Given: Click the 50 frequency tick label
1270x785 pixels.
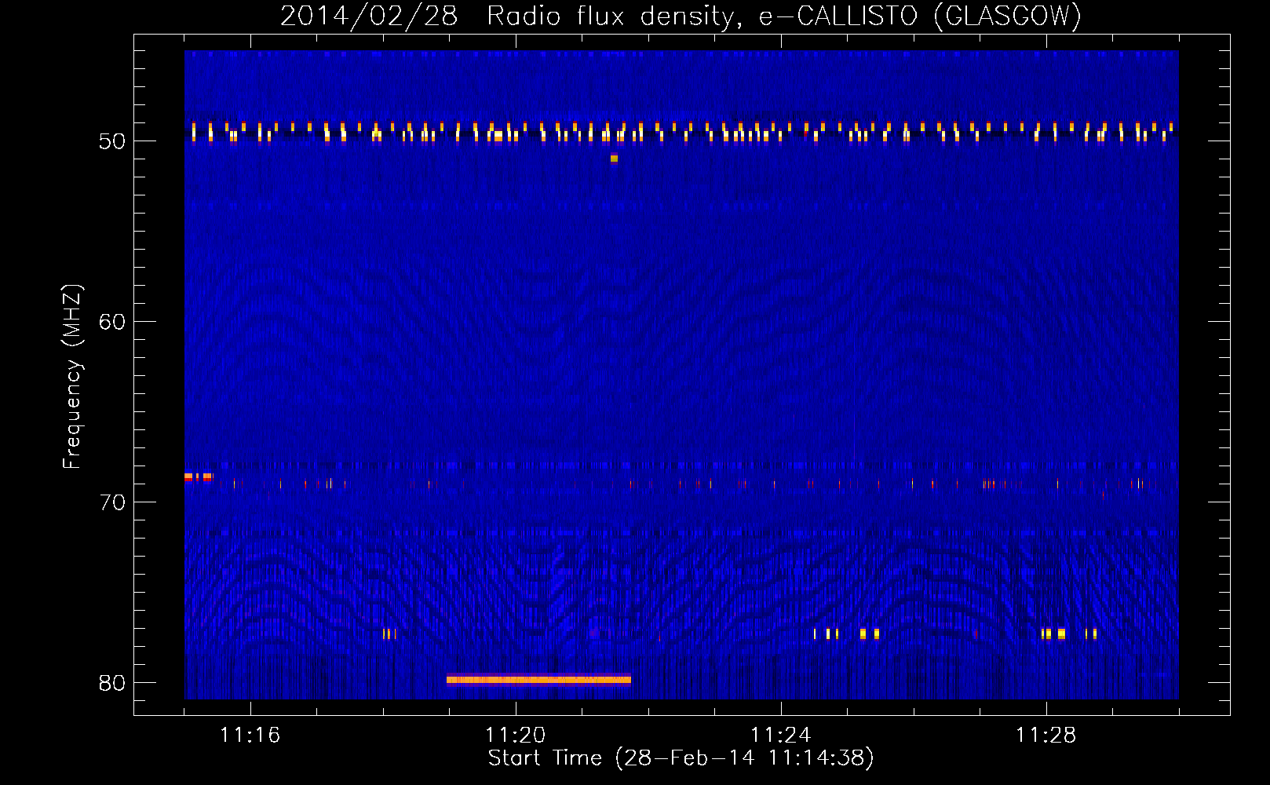Looking at the screenshot, I should pos(112,141).
